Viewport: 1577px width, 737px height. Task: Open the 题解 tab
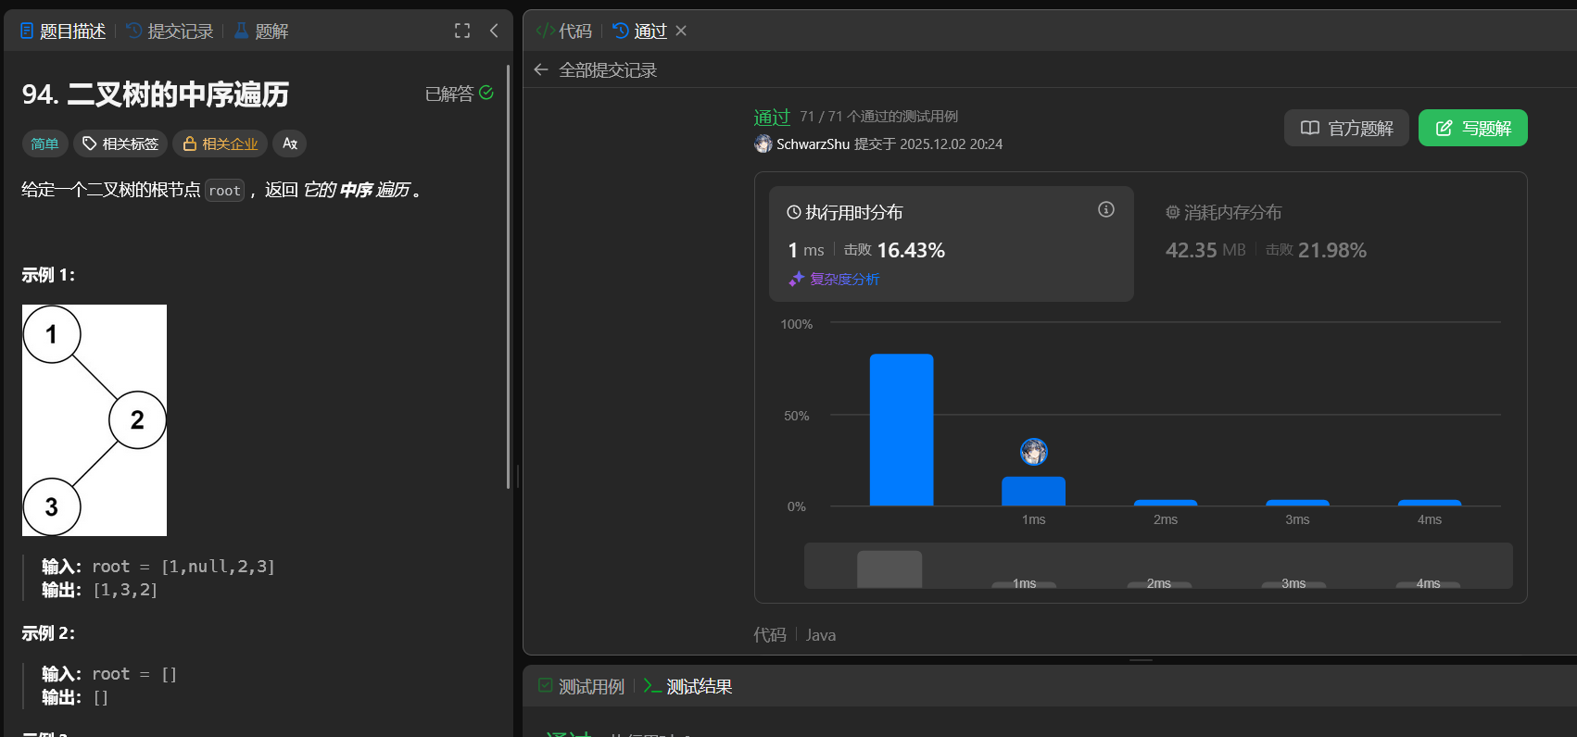point(261,31)
